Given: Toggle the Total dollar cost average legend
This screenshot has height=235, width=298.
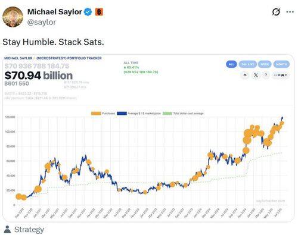Looking at the screenshot, I should [183, 114].
